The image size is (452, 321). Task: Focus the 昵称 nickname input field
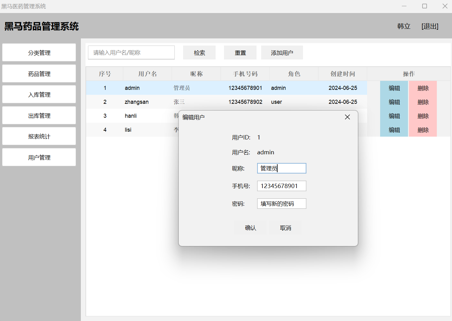(281, 168)
